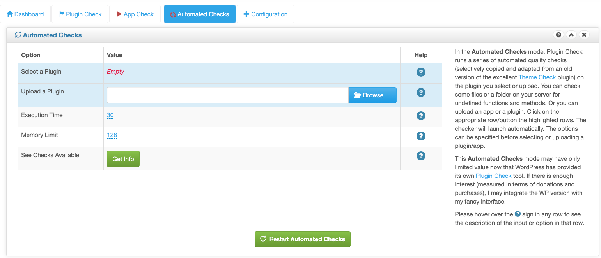Open help icon for Memory Limit row

[x=421, y=136]
